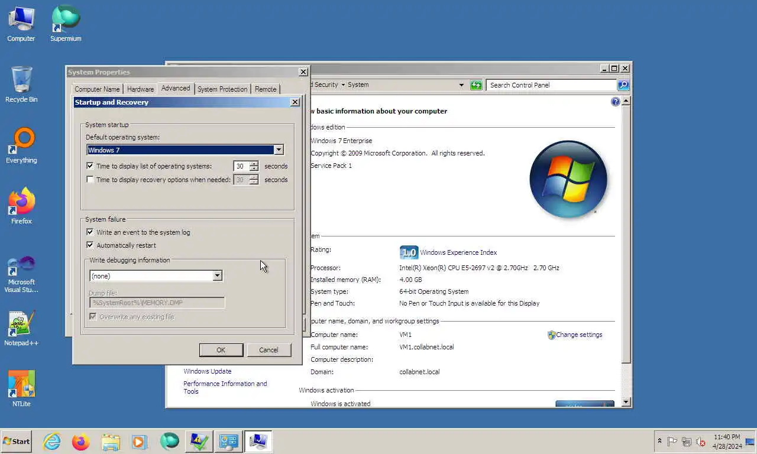
Task: Click the Show desktop tray icon
Action: pyautogui.click(x=750, y=442)
